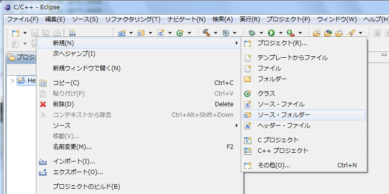Image resolution: width=389 pixels, height=194 pixels.
Task: Choose 名前変更(M)... in context menu
Action: 139,147
